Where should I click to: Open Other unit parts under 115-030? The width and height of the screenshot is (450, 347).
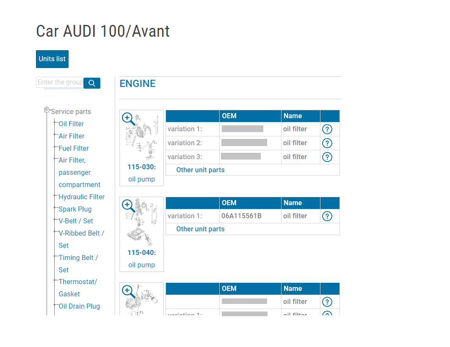pos(200,170)
